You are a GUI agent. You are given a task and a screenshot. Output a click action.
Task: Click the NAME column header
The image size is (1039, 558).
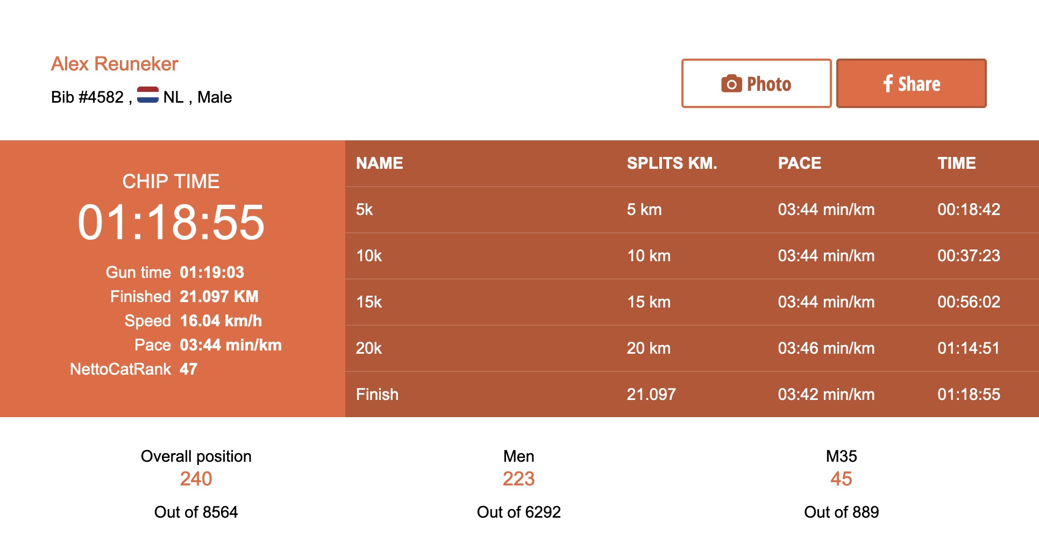coord(380,163)
